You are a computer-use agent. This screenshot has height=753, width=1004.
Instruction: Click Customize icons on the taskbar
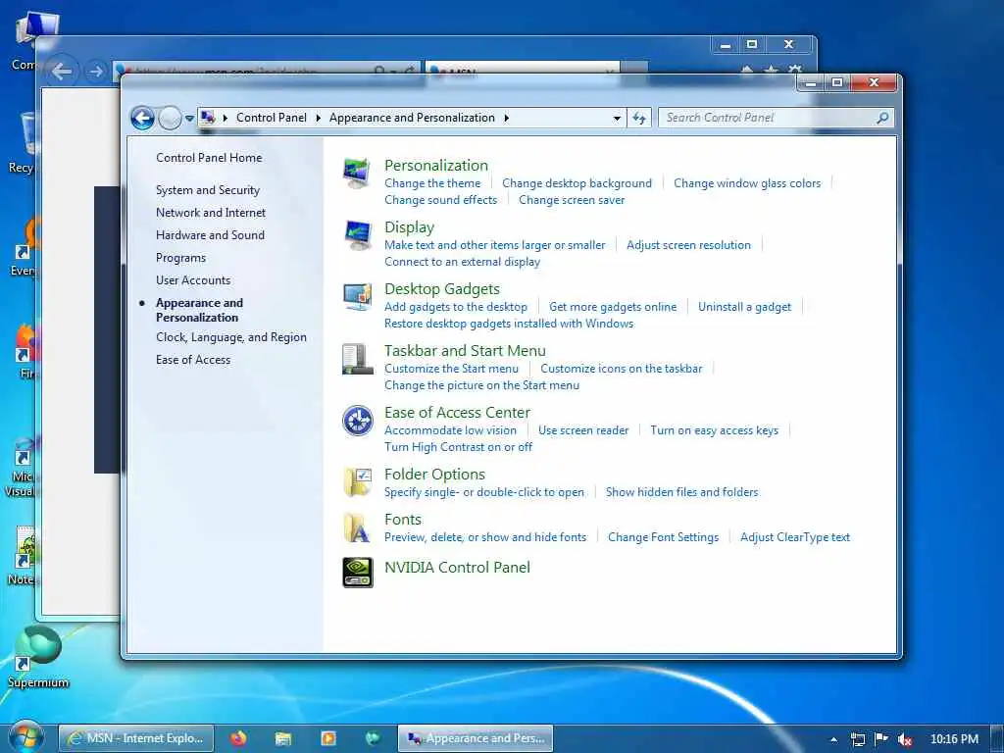pyautogui.click(x=621, y=369)
